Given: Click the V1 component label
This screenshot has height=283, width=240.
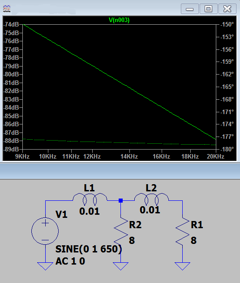Looking at the screenshot, I should point(61,214).
